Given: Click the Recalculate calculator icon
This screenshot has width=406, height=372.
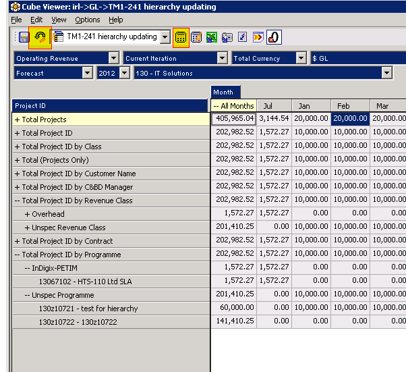Looking at the screenshot, I should [181, 38].
